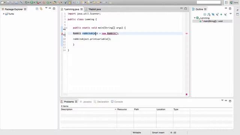
Task: Collapse all in Package Explorer
Action: click(37, 9)
